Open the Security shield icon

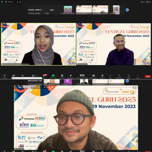click(22, 76)
